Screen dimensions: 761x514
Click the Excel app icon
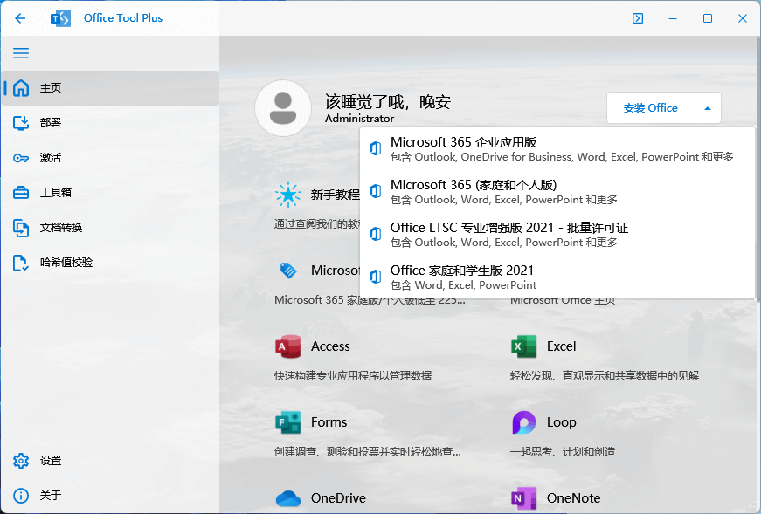click(x=523, y=346)
